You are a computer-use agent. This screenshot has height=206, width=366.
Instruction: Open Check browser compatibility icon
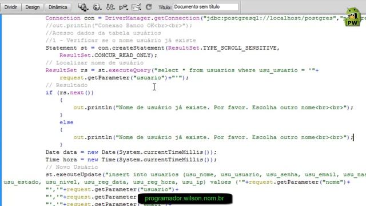point(136,7)
